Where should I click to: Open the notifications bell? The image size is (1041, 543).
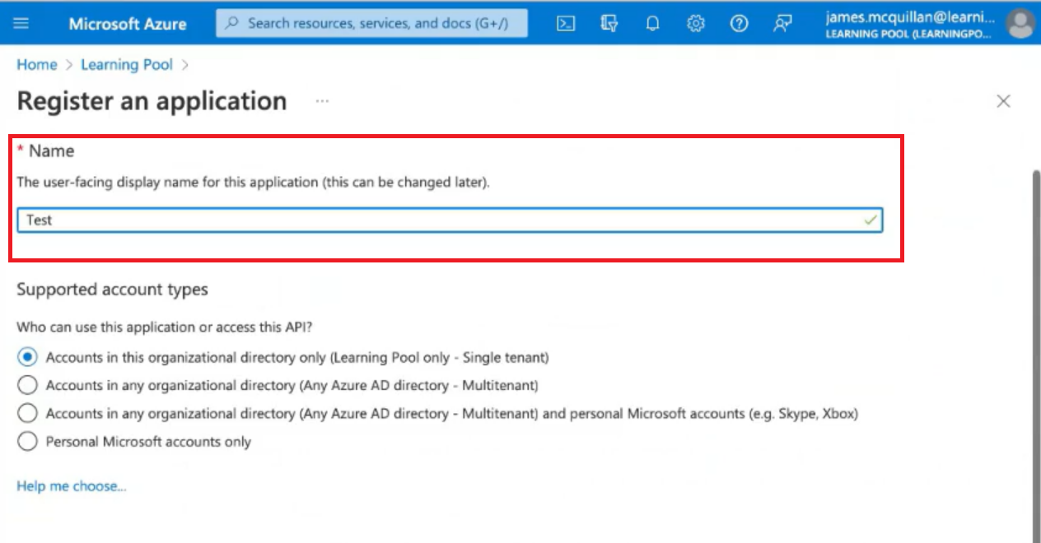point(652,23)
